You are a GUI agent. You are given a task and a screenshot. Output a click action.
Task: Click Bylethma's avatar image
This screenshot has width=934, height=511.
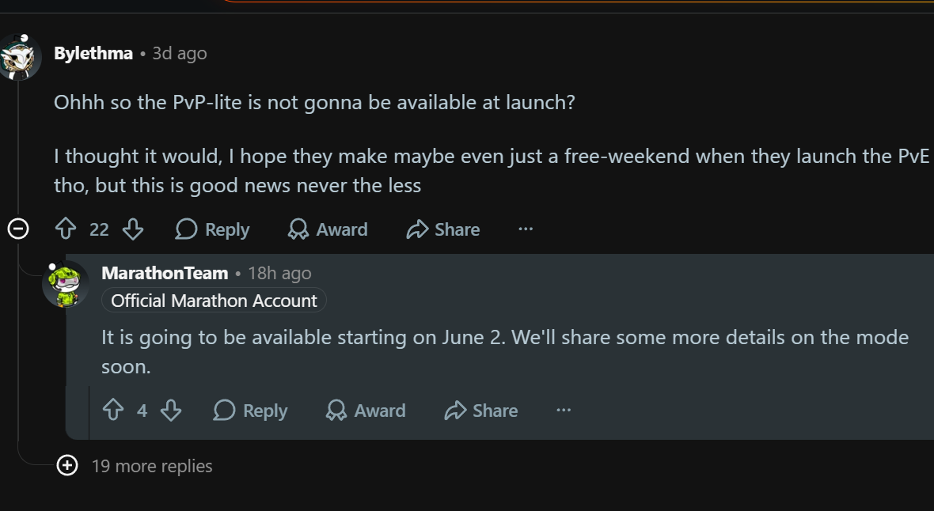tap(20, 57)
